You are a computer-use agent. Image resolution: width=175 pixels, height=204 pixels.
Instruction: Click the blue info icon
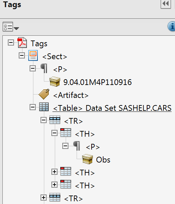tap(172, 27)
